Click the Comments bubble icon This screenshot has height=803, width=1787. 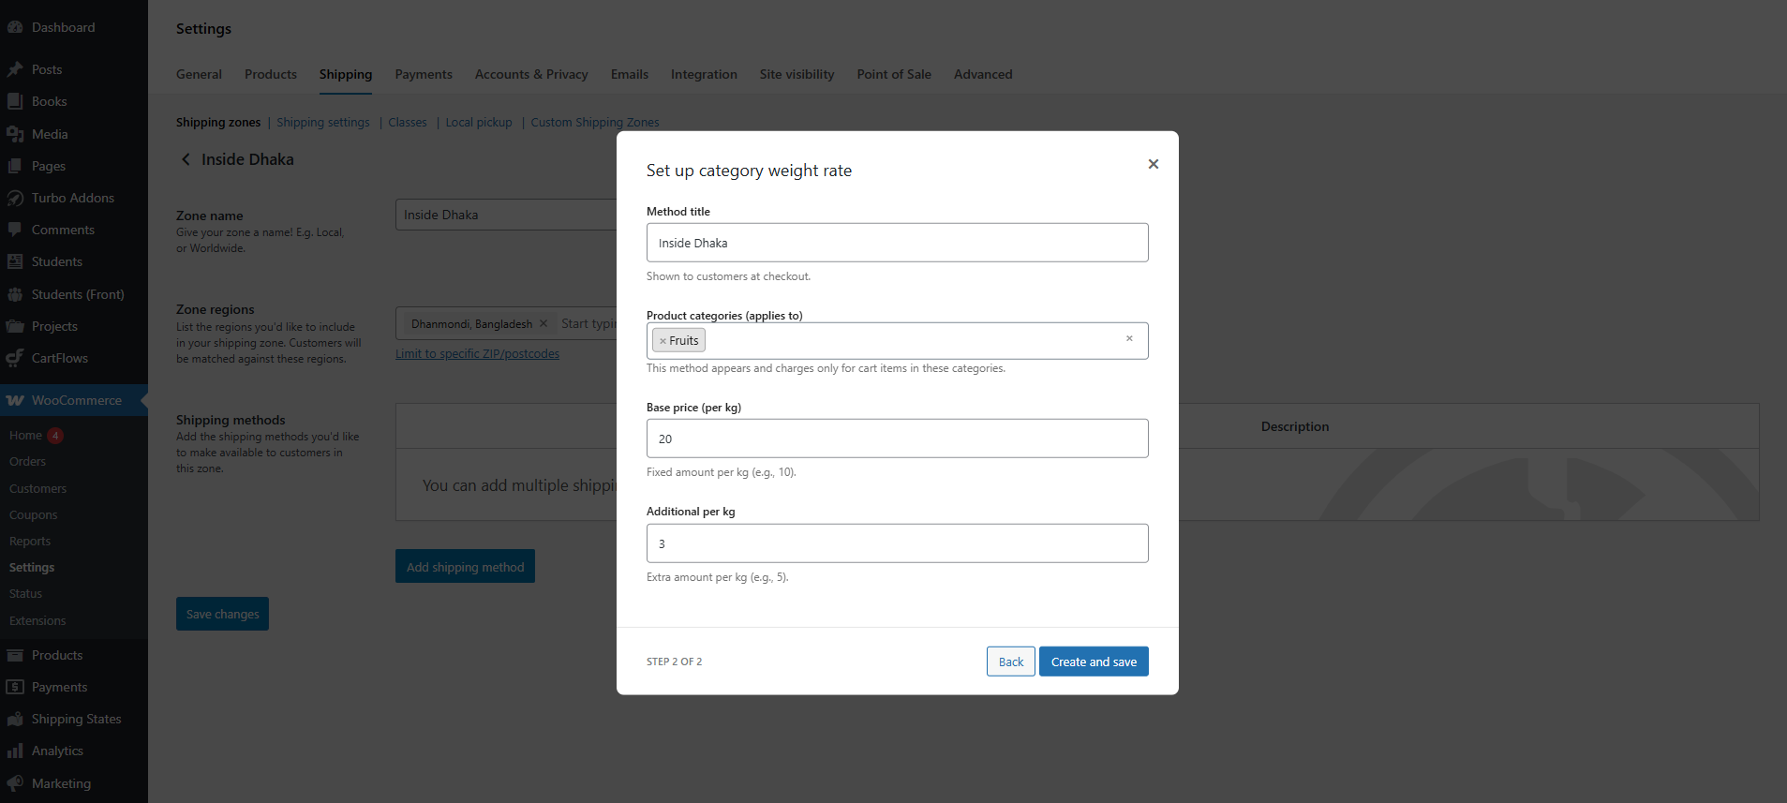coord(15,230)
